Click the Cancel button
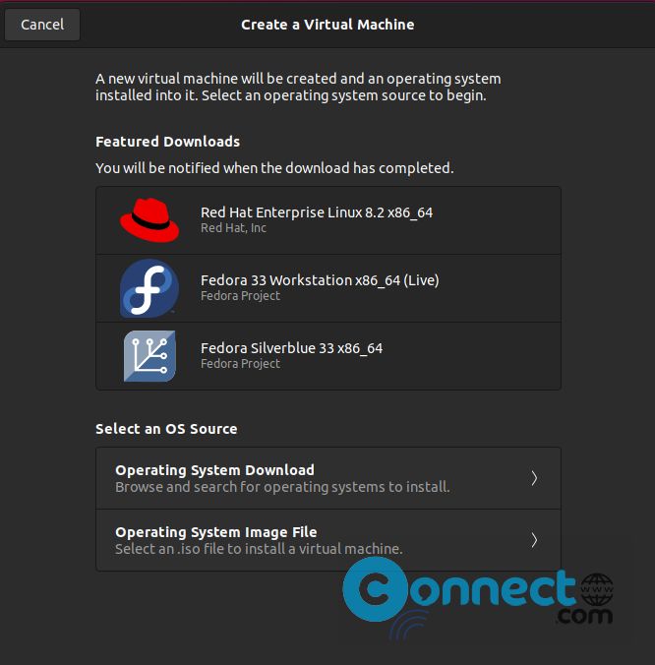The height and width of the screenshot is (665, 655). pos(42,25)
